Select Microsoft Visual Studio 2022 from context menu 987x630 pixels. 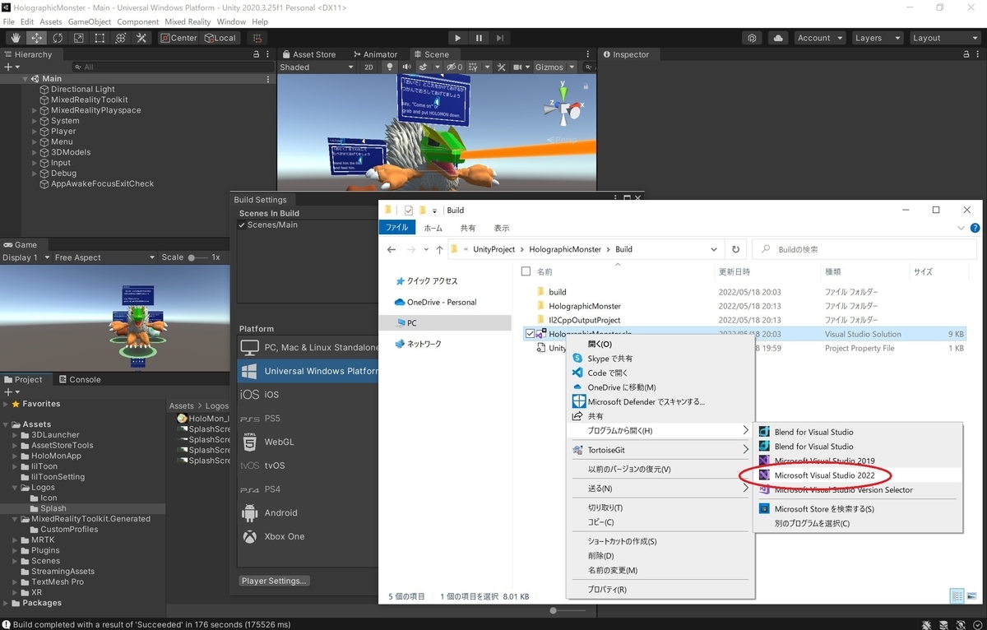824,475
